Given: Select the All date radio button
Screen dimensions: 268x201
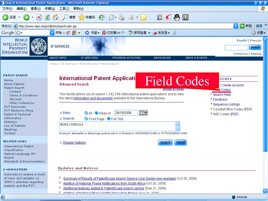Looking at the screenshot, I should pyautogui.click(x=86, y=113).
